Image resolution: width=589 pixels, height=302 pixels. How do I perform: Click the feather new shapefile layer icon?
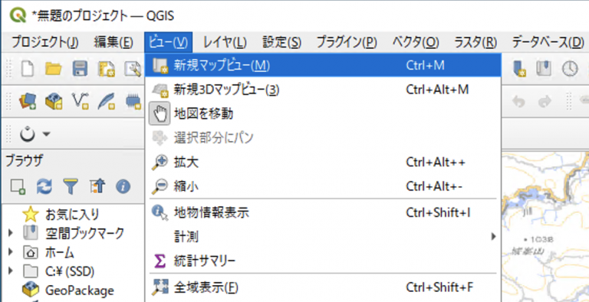[107, 101]
